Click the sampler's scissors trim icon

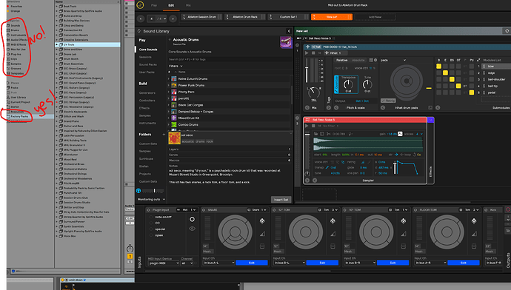coord(328,134)
